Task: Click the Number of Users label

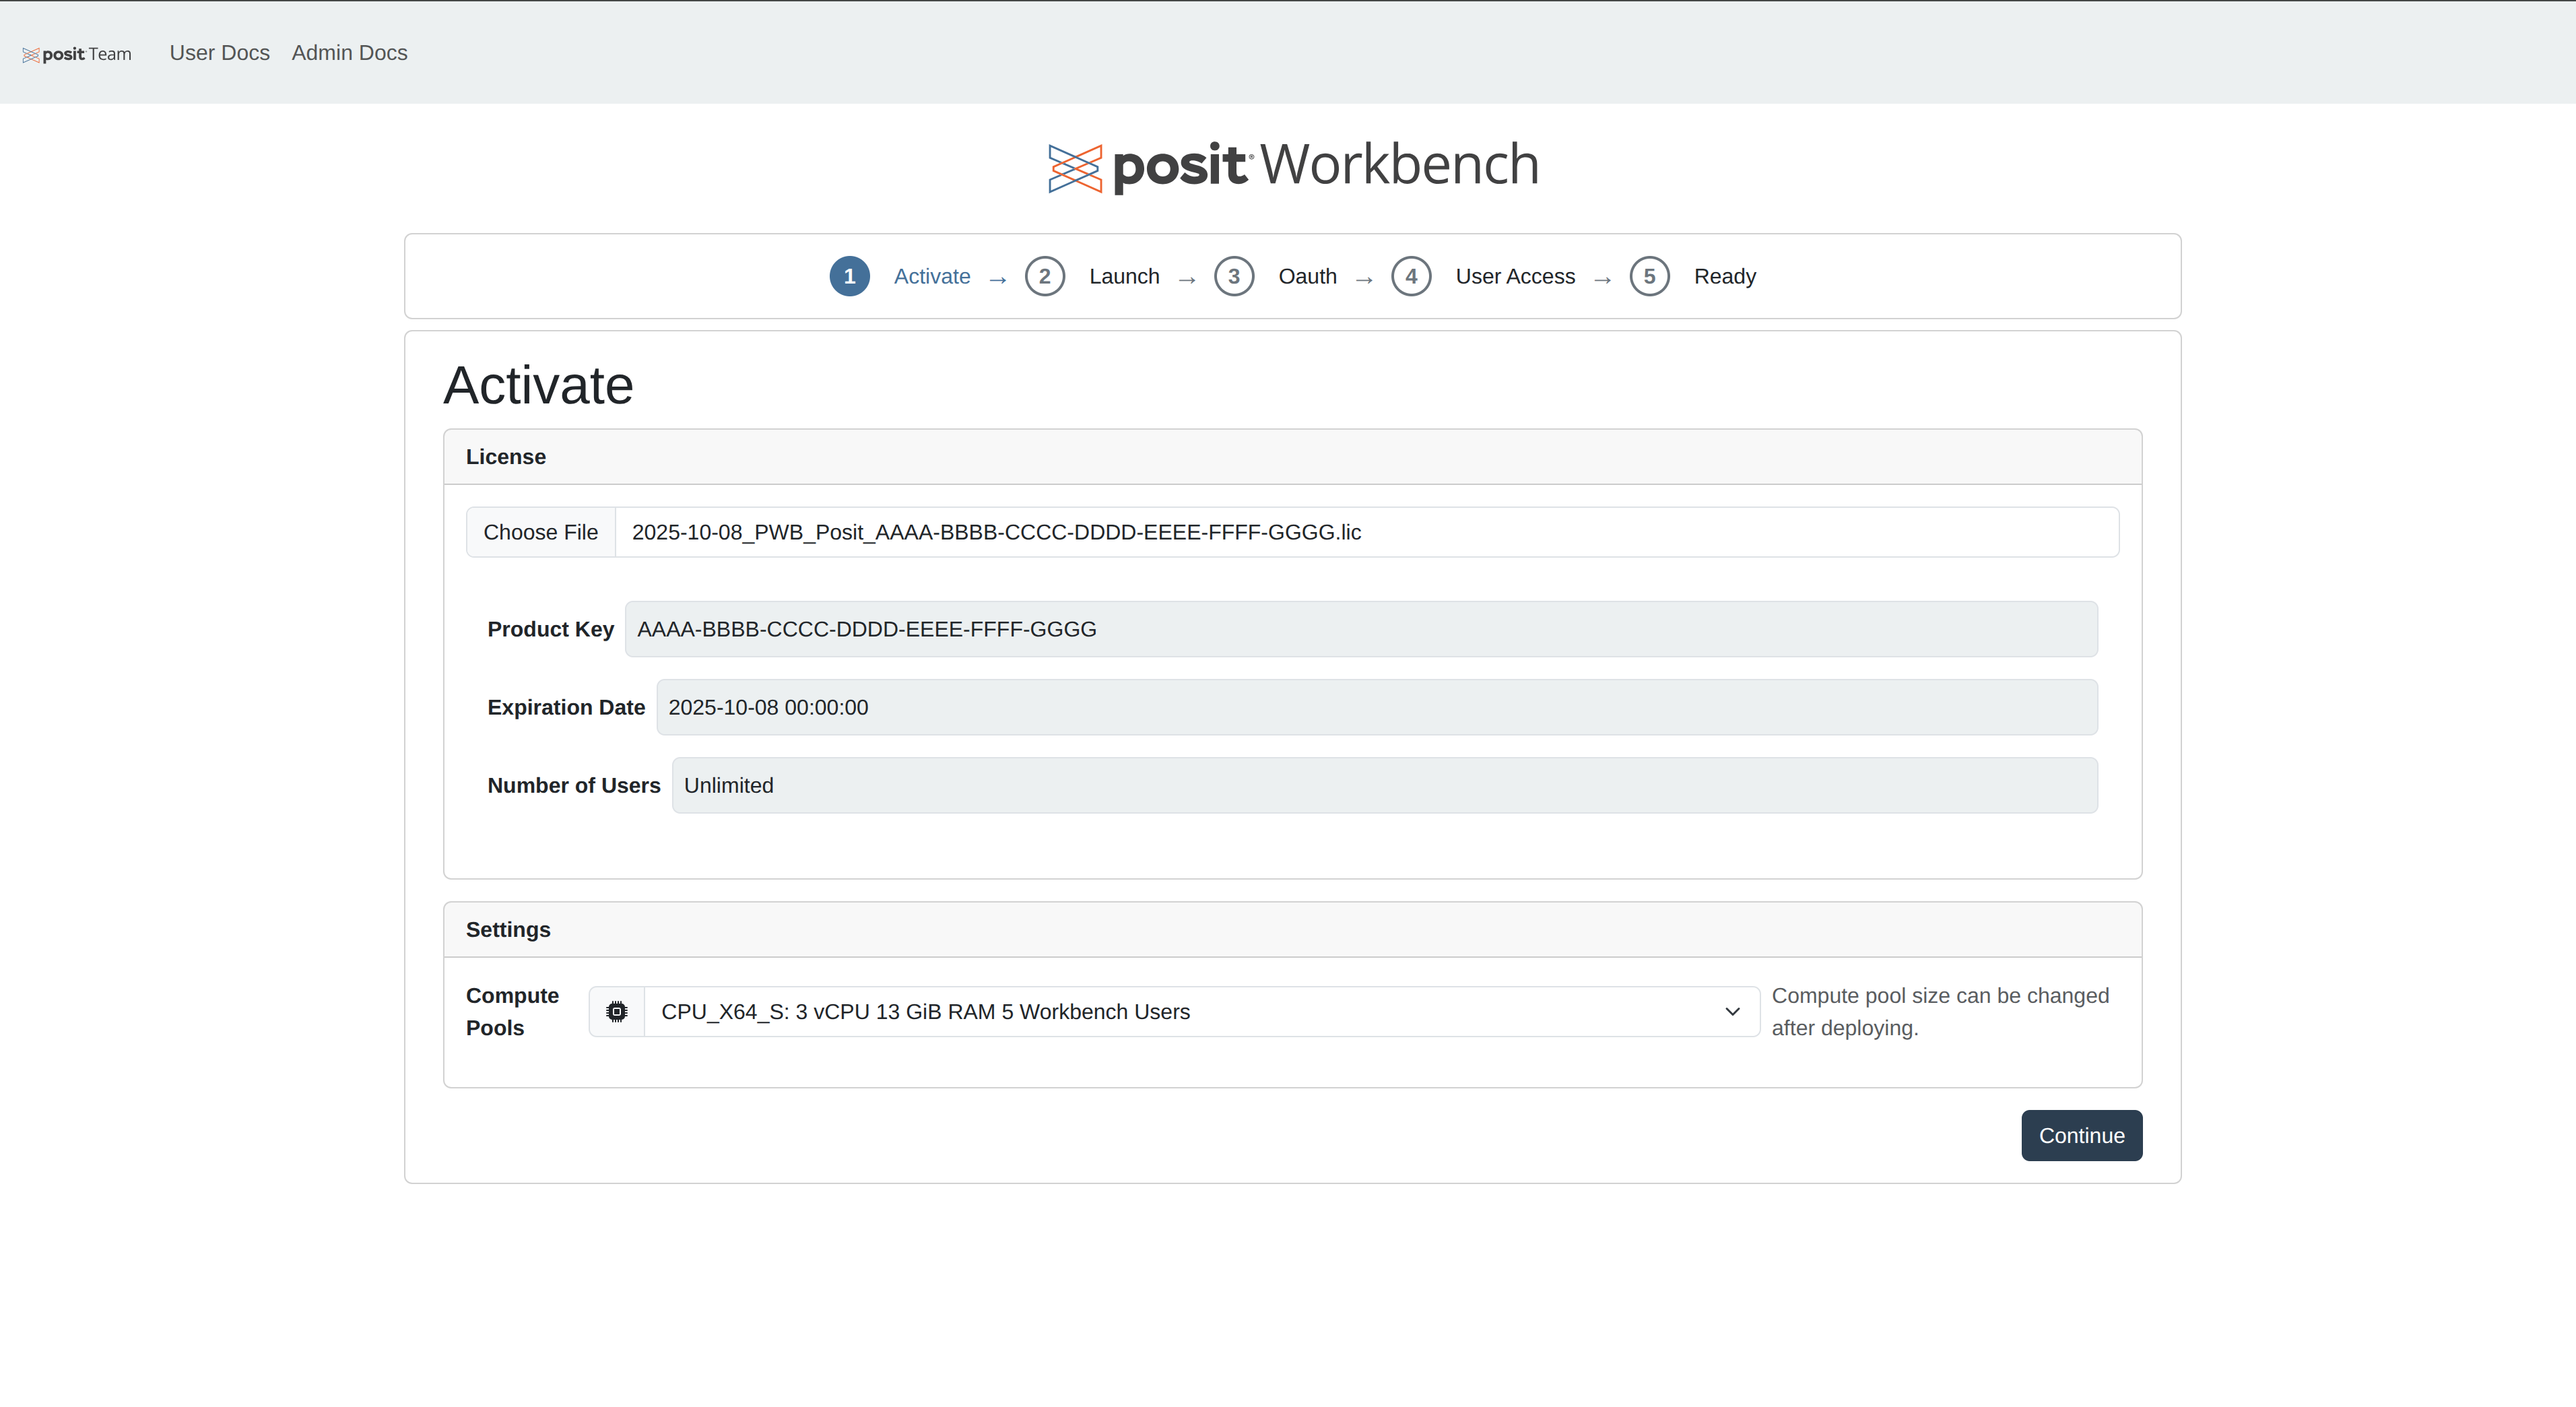Action: pos(574,786)
